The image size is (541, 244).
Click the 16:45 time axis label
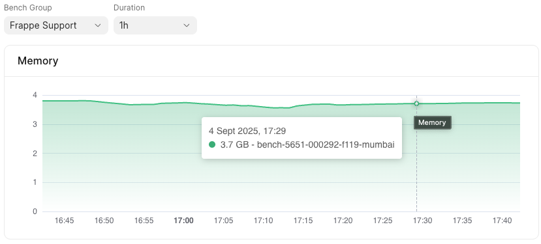tap(64, 221)
